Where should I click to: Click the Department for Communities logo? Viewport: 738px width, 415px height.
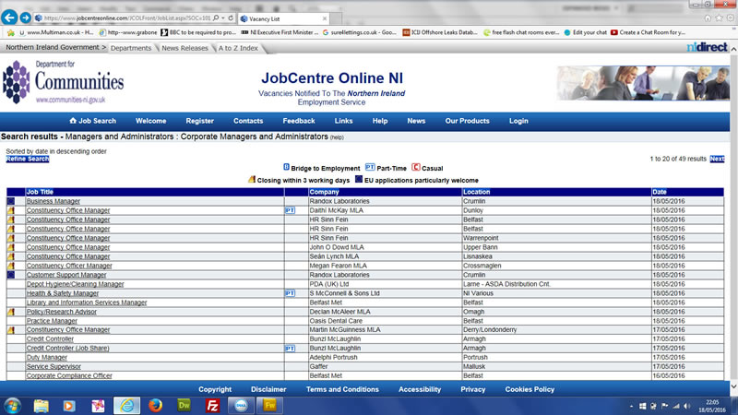64,82
